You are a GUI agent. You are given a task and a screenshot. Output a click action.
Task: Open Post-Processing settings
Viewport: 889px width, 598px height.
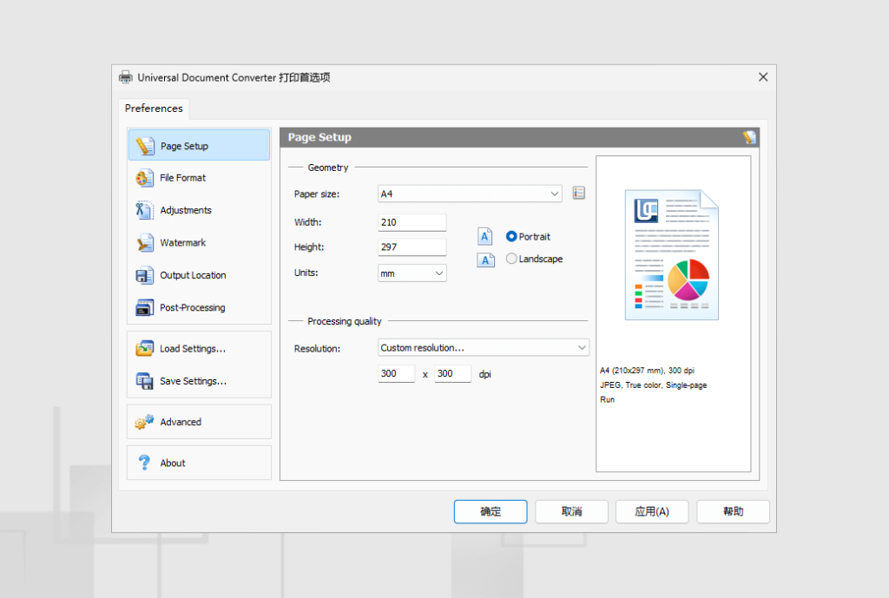[x=199, y=308]
